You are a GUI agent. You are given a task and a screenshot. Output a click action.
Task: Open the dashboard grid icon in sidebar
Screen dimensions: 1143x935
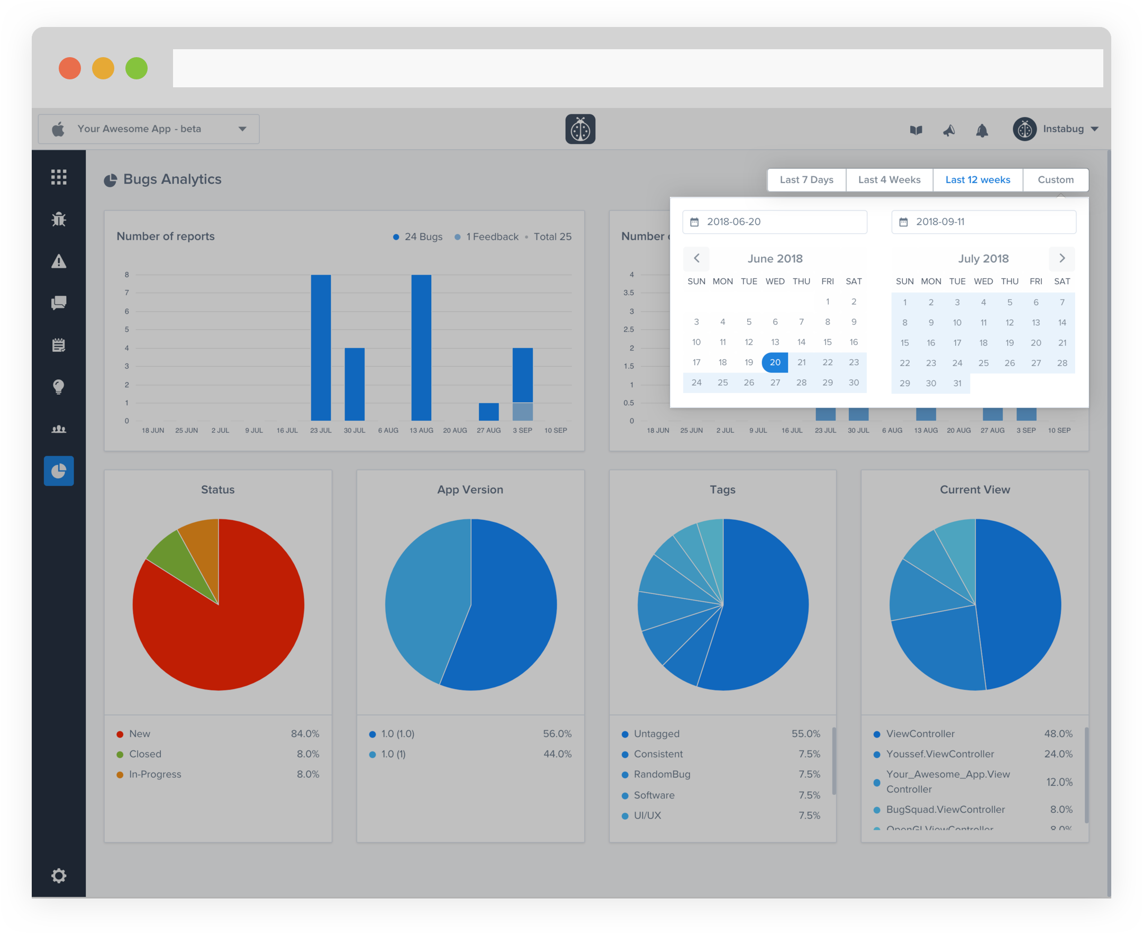[x=59, y=177]
